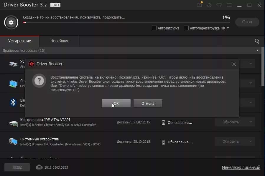Viewport: 265px width, 176px height.
Task: Click the network adapter device icon
Action: (x=13, y=84)
